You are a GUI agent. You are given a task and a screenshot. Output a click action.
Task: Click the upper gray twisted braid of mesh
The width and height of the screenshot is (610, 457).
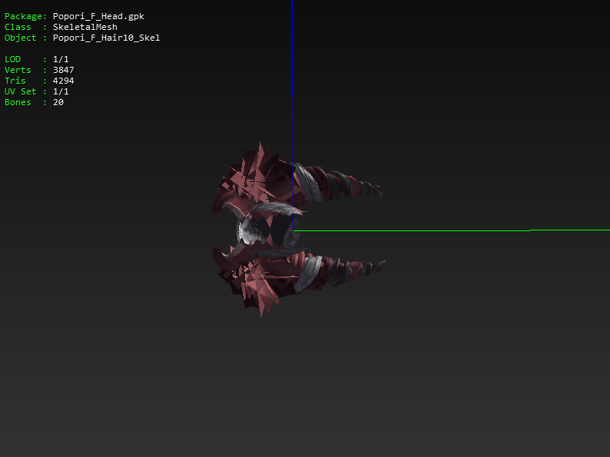[x=338, y=182]
